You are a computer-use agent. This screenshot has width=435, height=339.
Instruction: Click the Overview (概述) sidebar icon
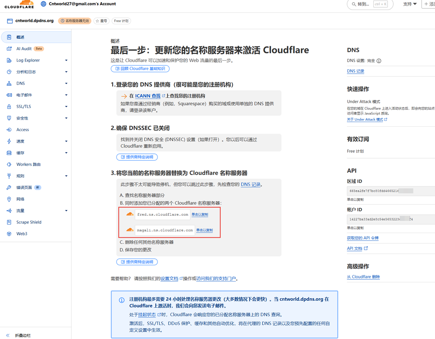[x=9, y=37]
